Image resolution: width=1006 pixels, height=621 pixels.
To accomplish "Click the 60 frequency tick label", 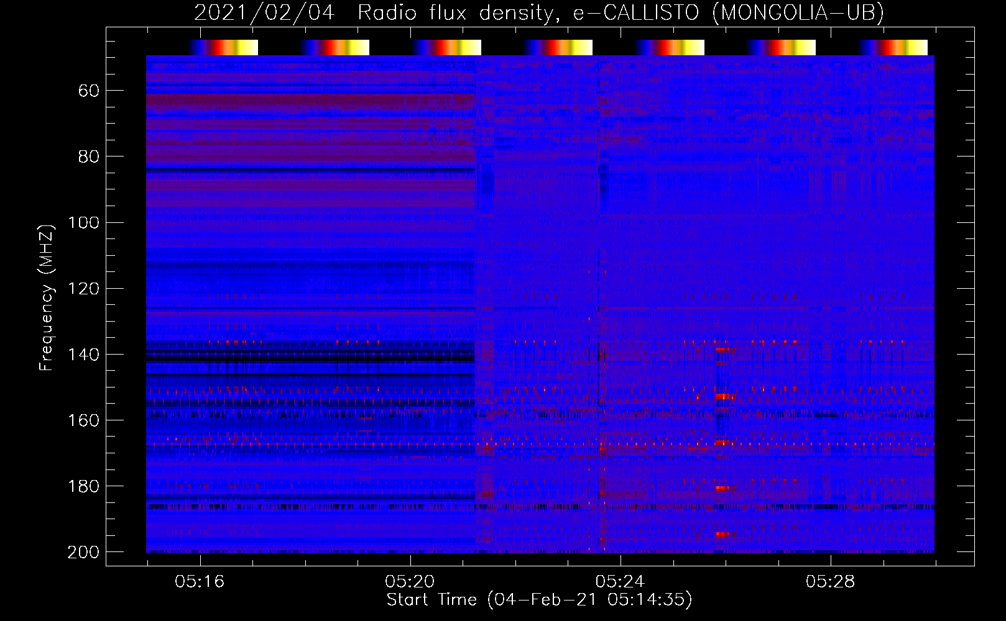I will tap(89, 91).
